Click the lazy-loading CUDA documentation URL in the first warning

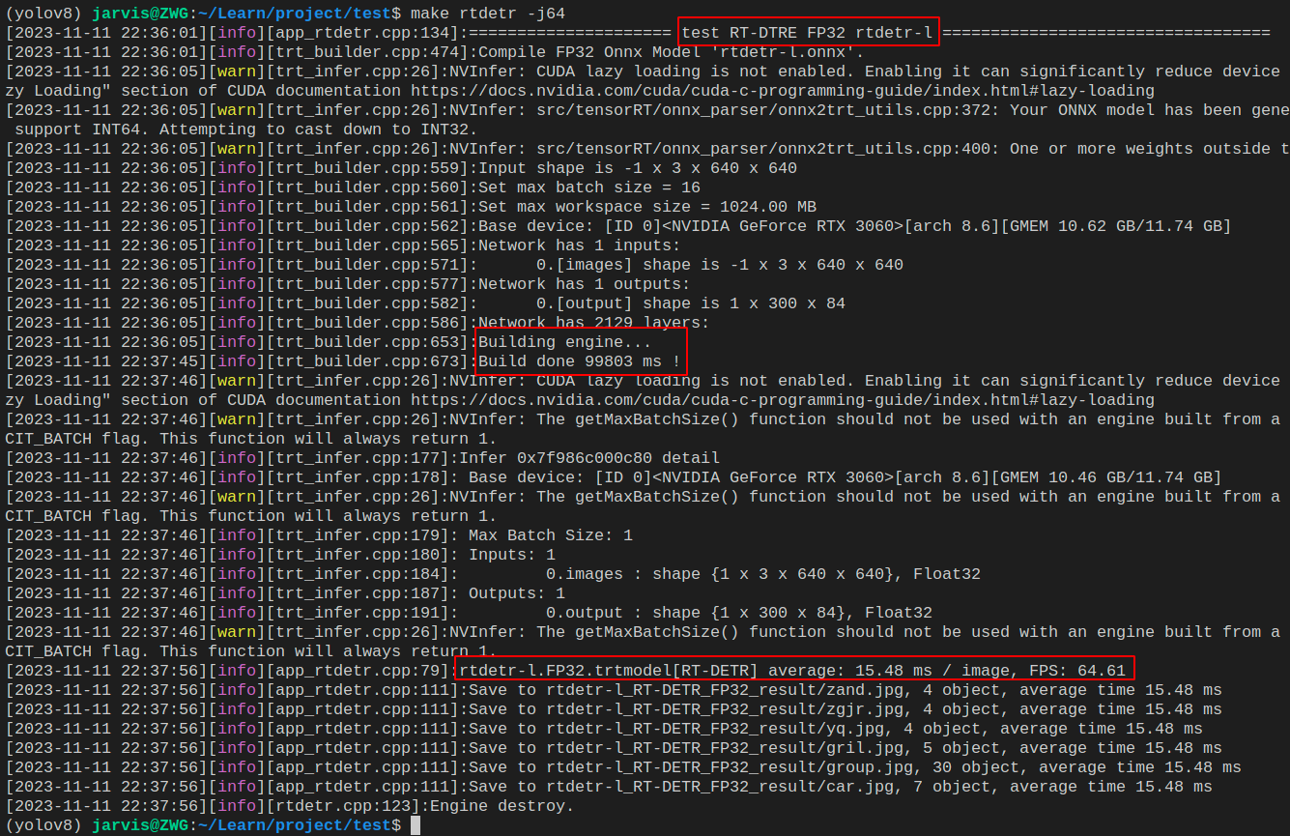(783, 91)
